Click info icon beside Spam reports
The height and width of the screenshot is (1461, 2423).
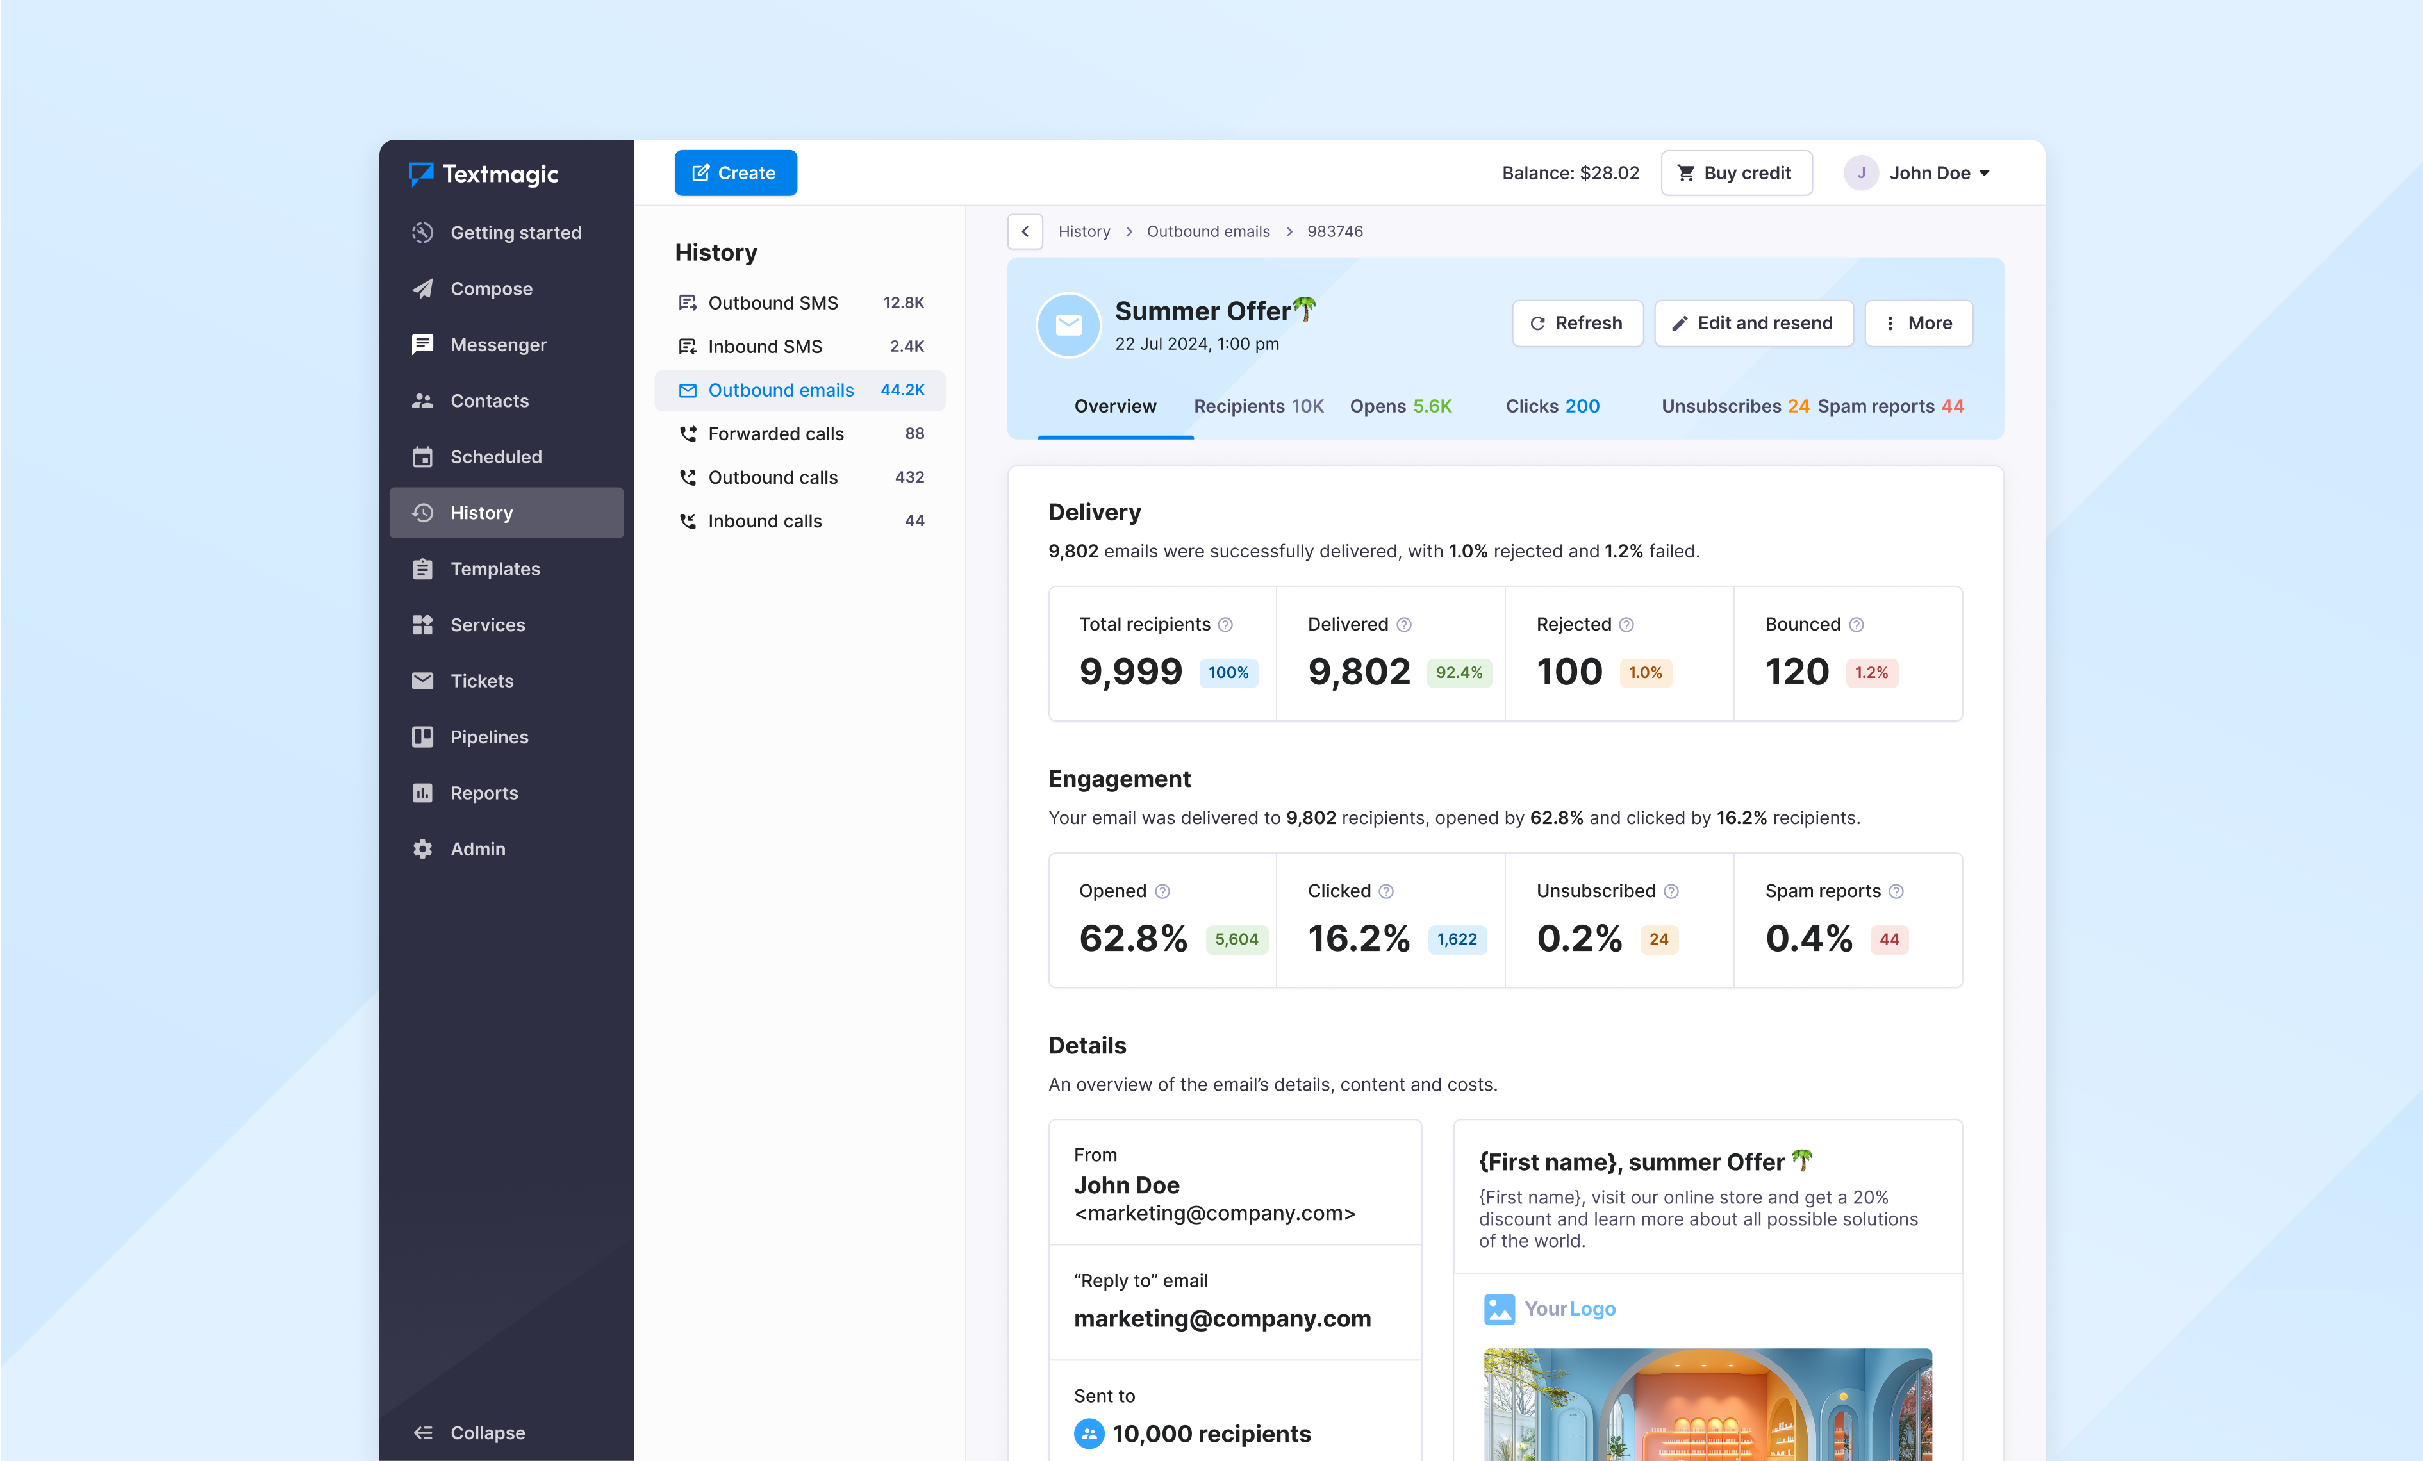(x=1896, y=892)
